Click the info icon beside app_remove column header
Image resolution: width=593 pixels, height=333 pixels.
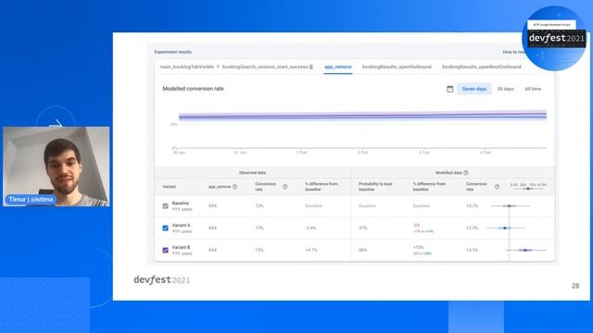[234, 187]
